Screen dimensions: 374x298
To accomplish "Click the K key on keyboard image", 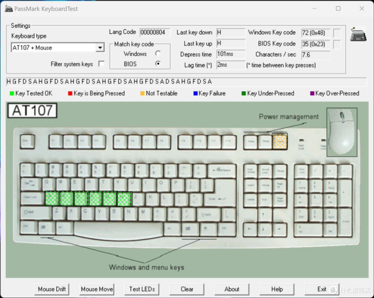I will [x=152, y=199].
